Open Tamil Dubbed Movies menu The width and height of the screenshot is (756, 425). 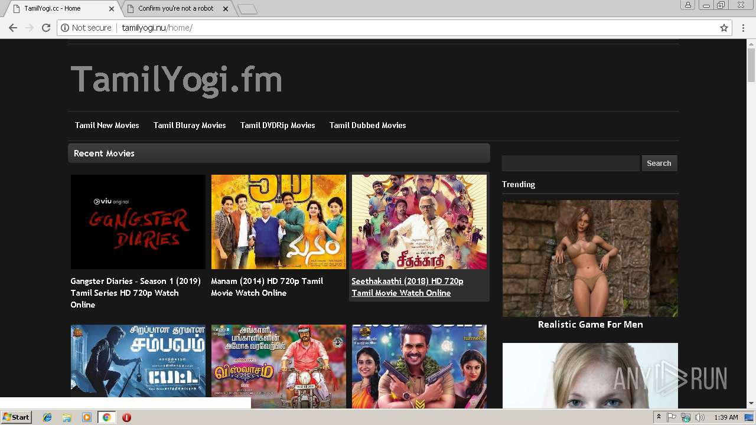367,125
